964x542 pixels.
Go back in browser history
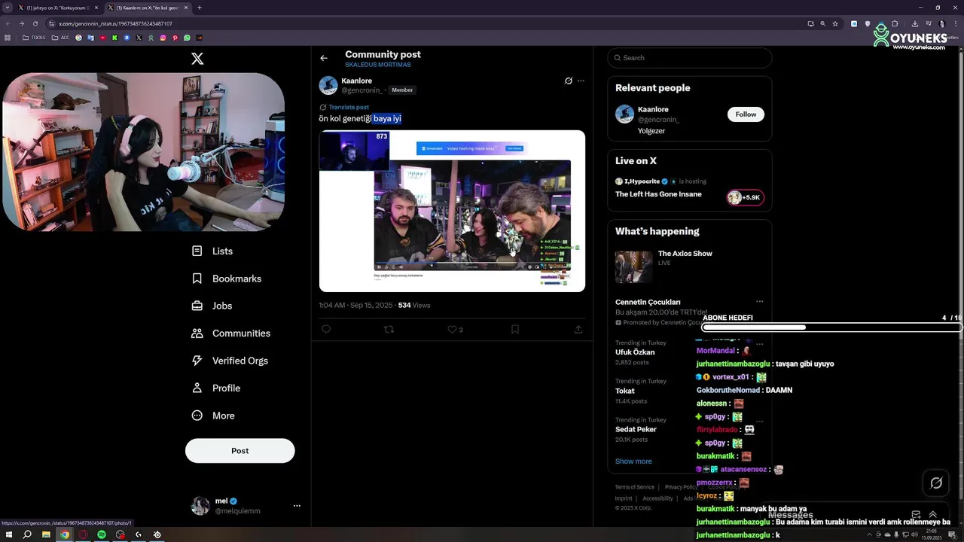[8, 23]
